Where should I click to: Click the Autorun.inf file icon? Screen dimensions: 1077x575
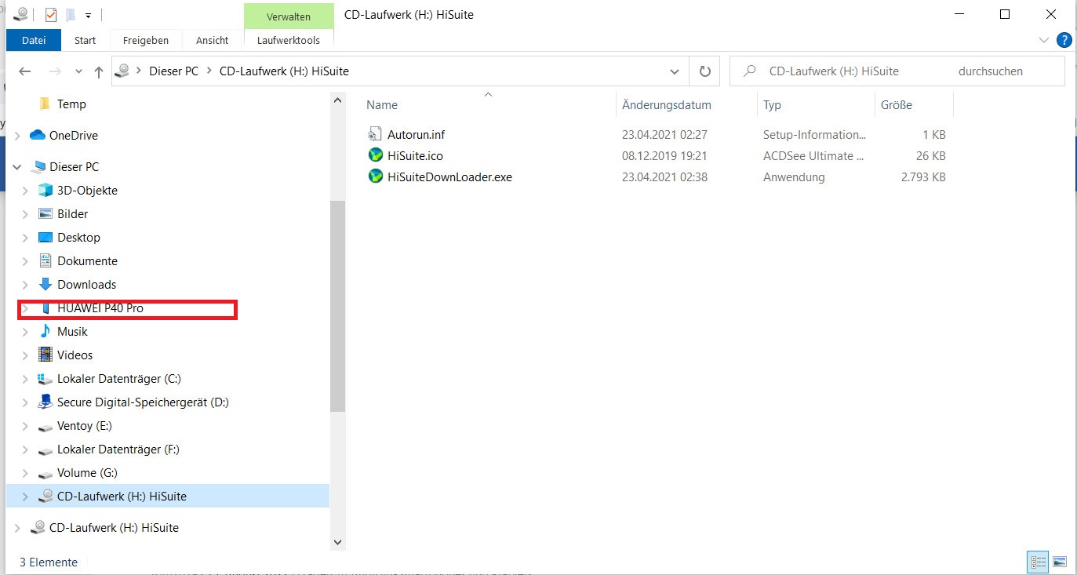pos(375,135)
